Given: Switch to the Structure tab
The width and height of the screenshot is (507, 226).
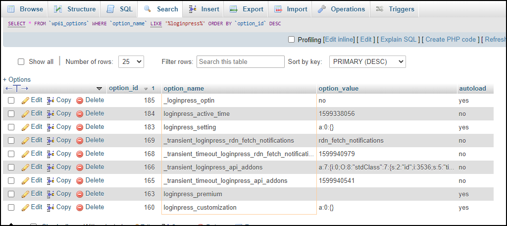Looking at the screenshot, I should click(74, 9).
